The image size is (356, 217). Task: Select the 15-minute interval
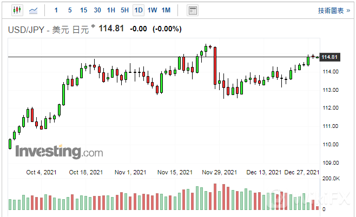83,10
